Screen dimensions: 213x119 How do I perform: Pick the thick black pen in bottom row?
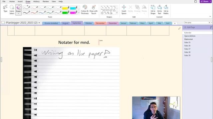tap(26, 13)
